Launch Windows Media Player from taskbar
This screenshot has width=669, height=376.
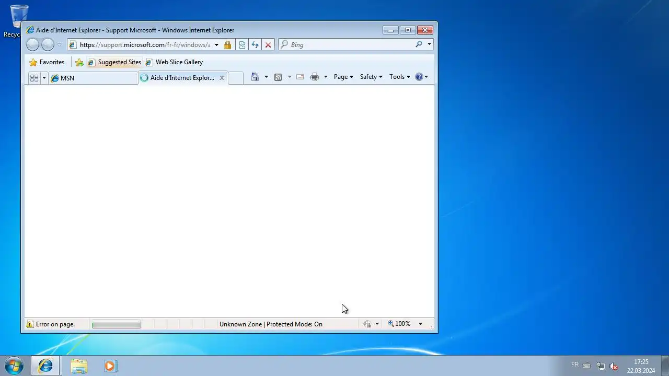point(110,366)
